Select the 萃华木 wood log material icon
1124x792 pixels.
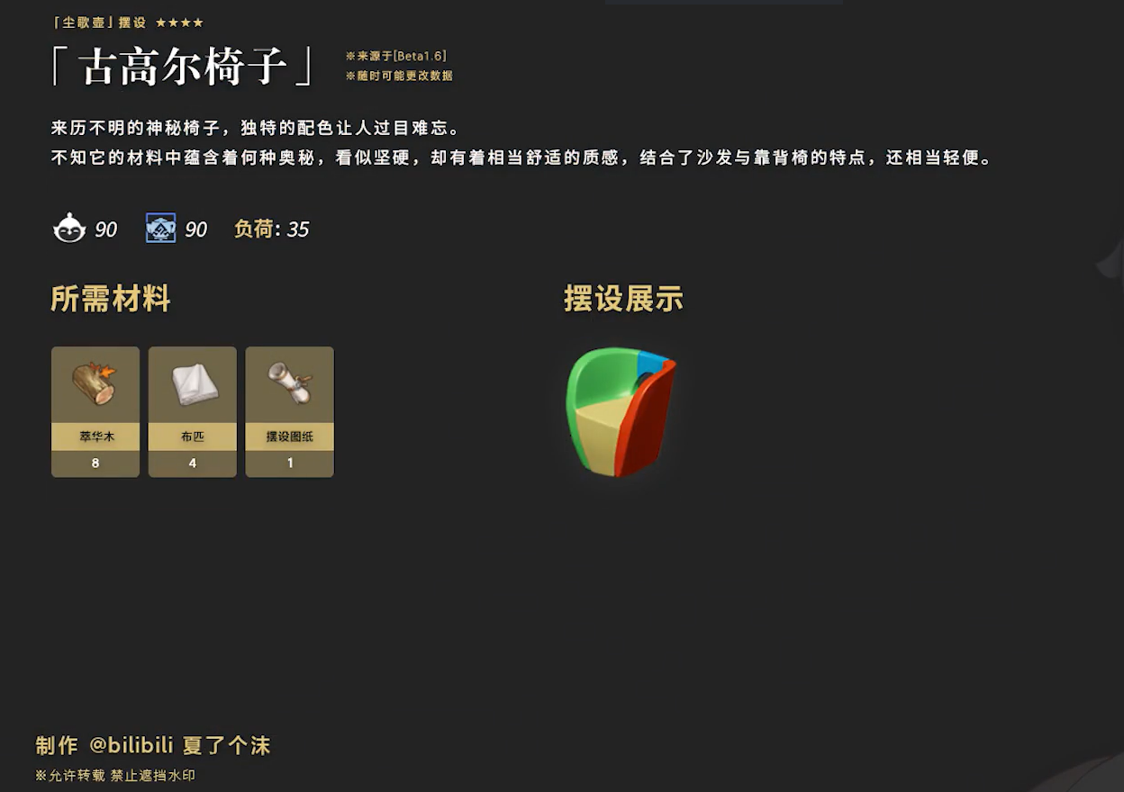tap(95, 385)
